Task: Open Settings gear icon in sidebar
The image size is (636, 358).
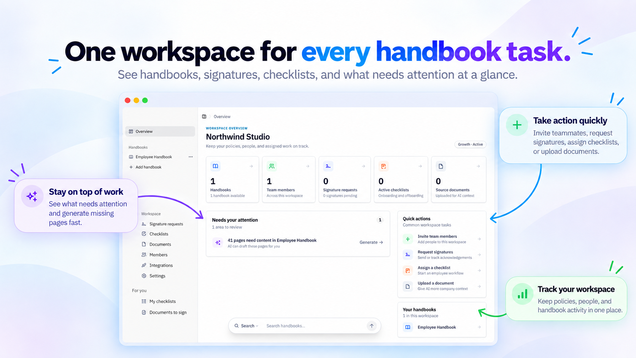Action: click(144, 276)
